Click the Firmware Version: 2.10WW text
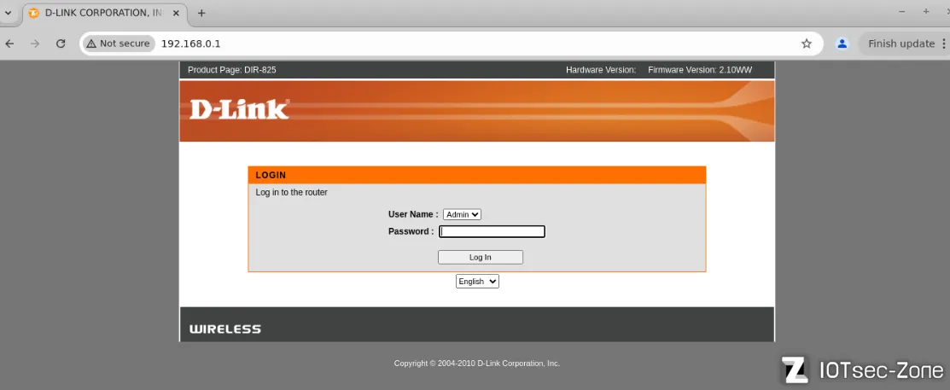 [x=700, y=70]
